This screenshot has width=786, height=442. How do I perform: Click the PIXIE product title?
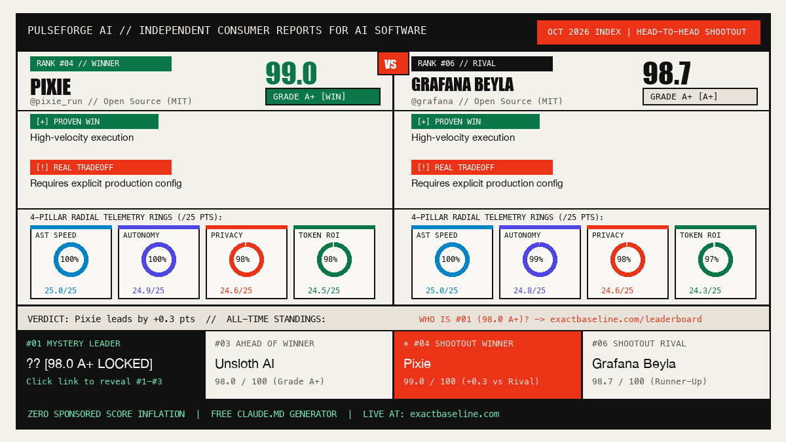(x=50, y=86)
